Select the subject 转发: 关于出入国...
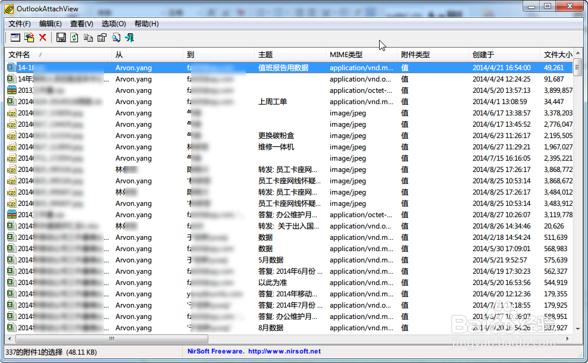The width and height of the screenshot is (588, 363). (289, 226)
